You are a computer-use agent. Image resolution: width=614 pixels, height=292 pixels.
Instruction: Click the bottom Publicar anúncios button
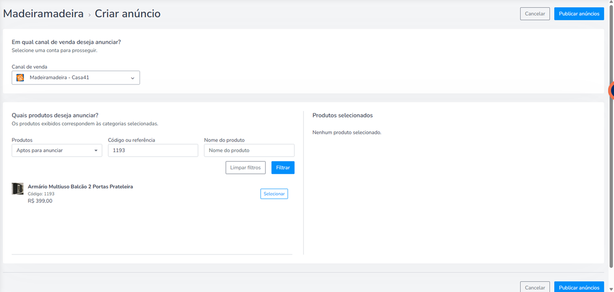(x=579, y=287)
